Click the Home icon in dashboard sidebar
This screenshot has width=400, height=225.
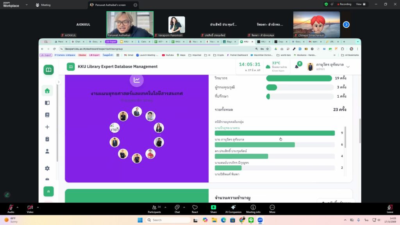click(47, 91)
